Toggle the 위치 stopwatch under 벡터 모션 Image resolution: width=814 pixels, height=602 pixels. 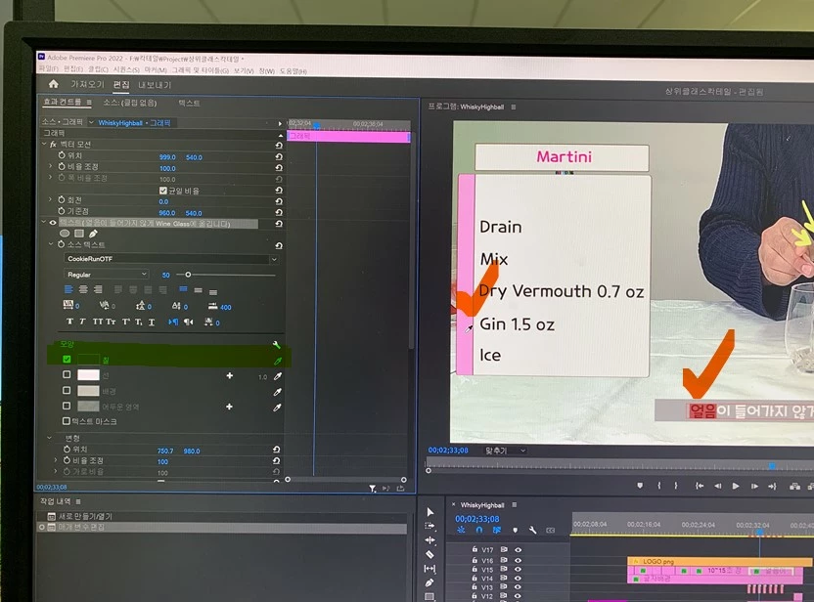tap(62, 155)
